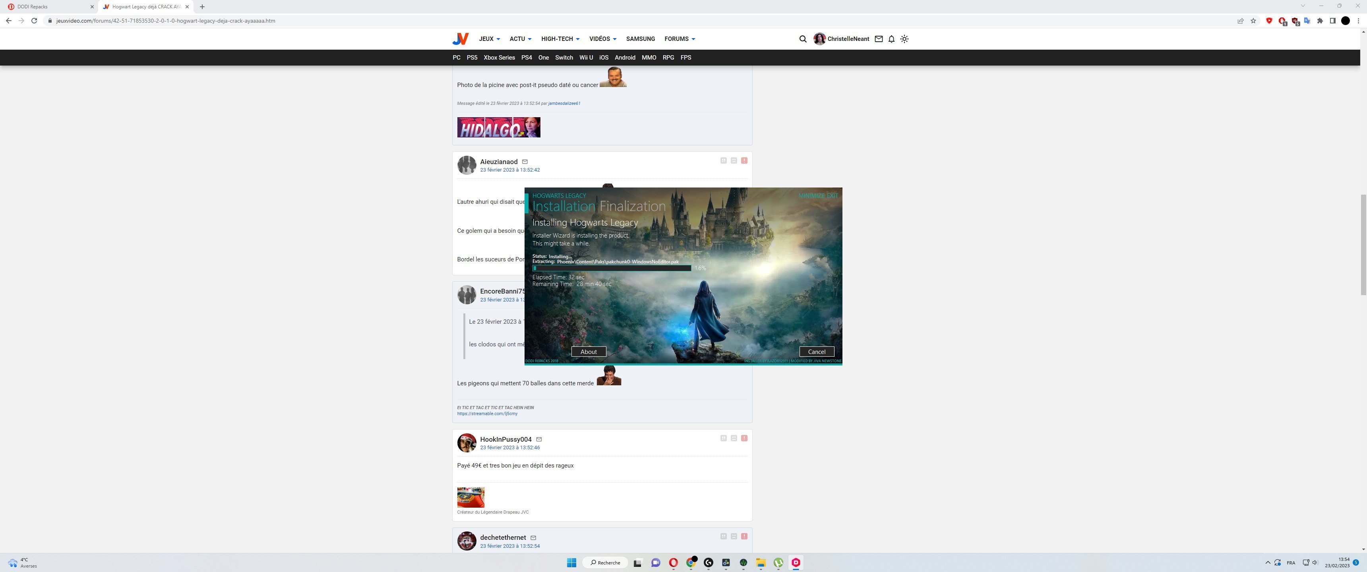Click Cancel in the Hogwarts Legacy installer

click(816, 352)
